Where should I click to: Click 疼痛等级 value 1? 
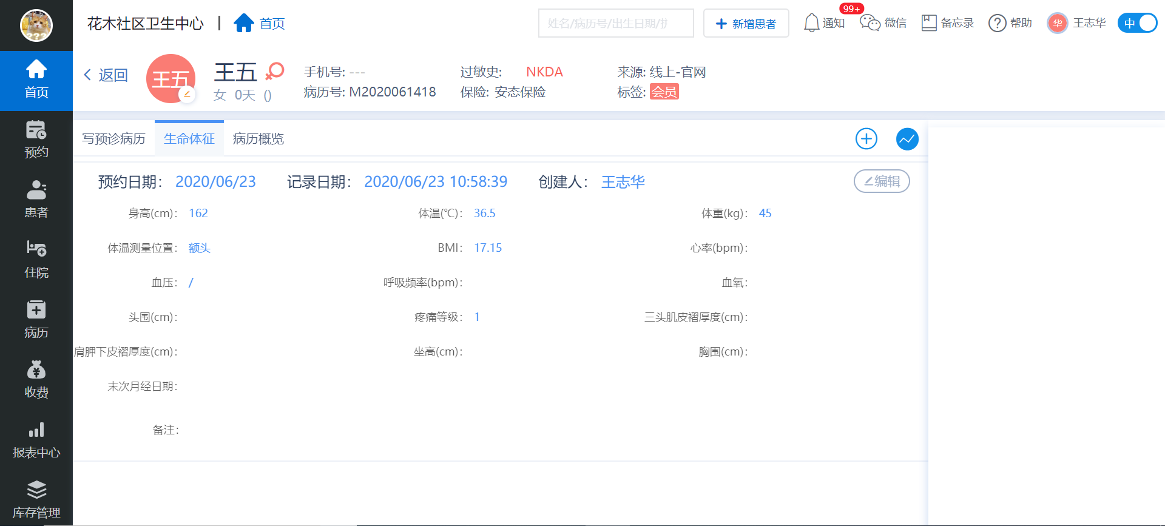[x=477, y=317]
